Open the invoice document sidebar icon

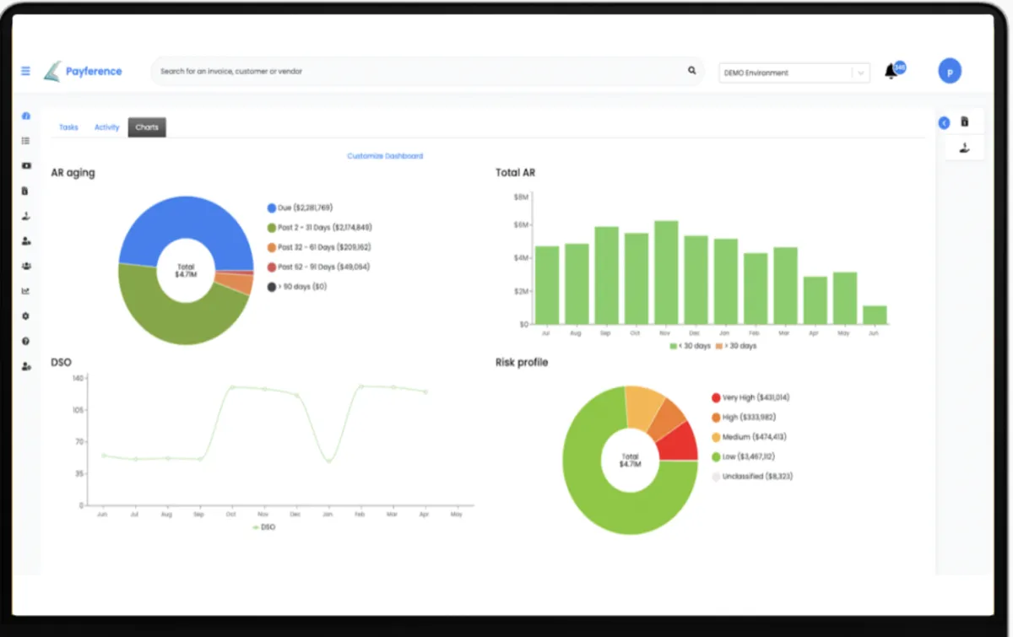[x=26, y=191]
